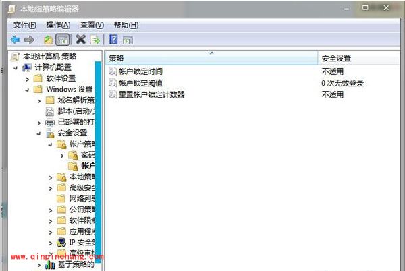Click the IP 安全策略 shield icon
This screenshot has width=405, height=271.
click(x=61, y=243)
